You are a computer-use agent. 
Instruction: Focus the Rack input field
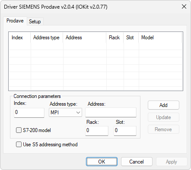pyautogui.click(x=97, y=131)
